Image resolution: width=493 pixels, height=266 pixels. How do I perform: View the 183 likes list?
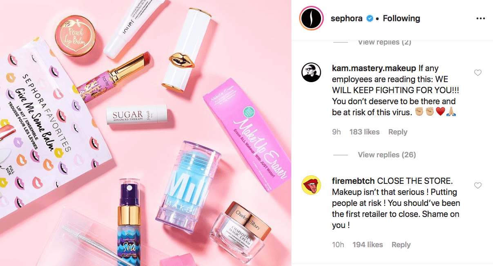click(364, 132)
